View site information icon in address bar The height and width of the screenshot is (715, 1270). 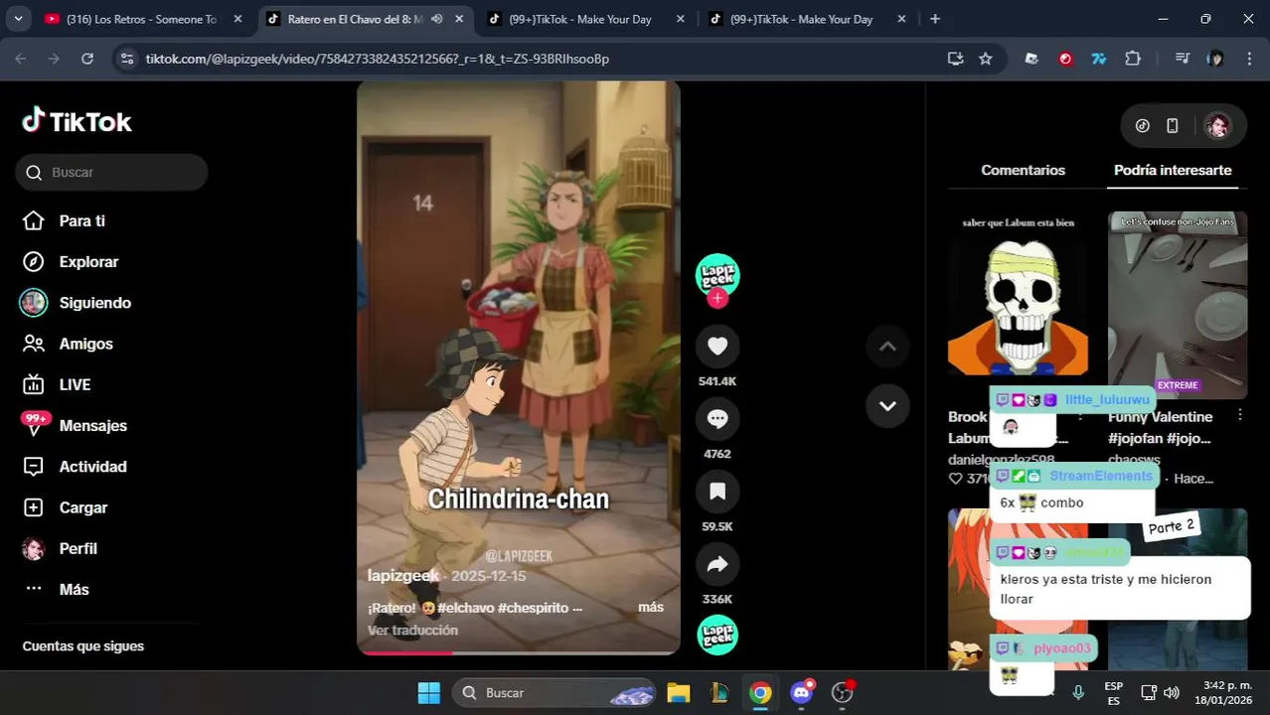coord(126,59)
